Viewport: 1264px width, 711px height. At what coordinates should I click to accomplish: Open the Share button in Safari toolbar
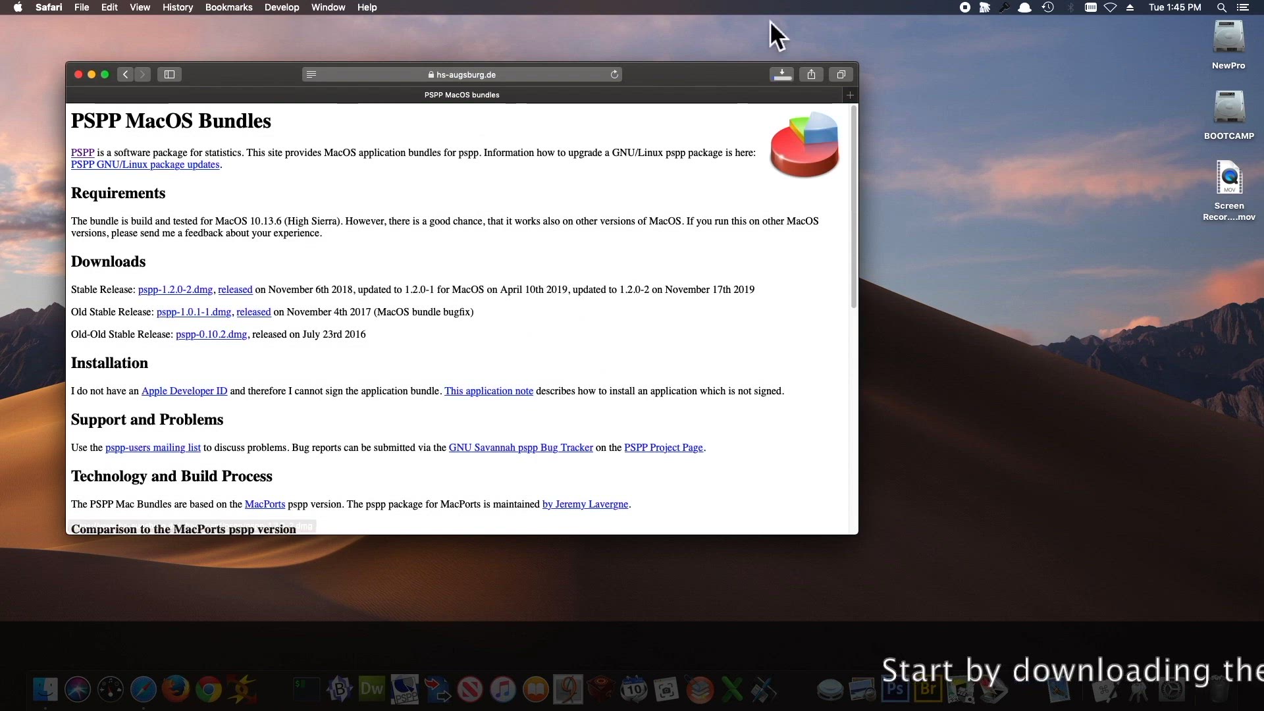(x=811, y=74)
